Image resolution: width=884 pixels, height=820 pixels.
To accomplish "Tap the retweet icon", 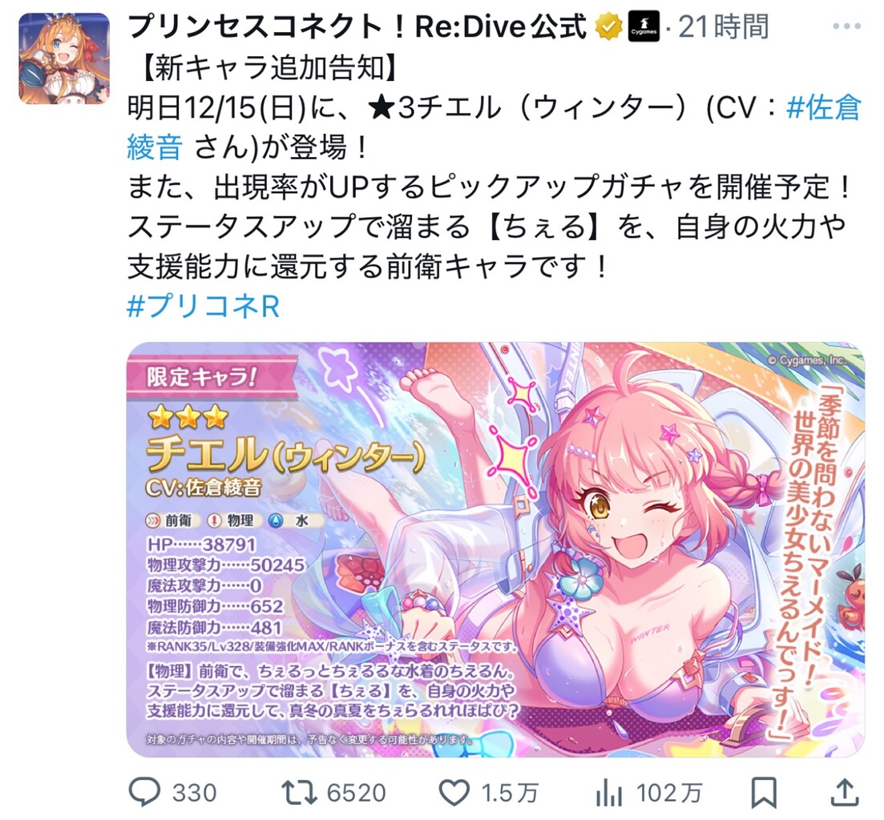I will coord(299,793).
